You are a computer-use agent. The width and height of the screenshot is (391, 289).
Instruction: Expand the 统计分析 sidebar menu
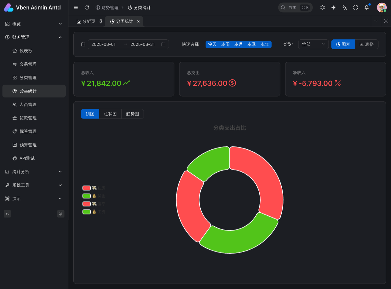(34, 172)
